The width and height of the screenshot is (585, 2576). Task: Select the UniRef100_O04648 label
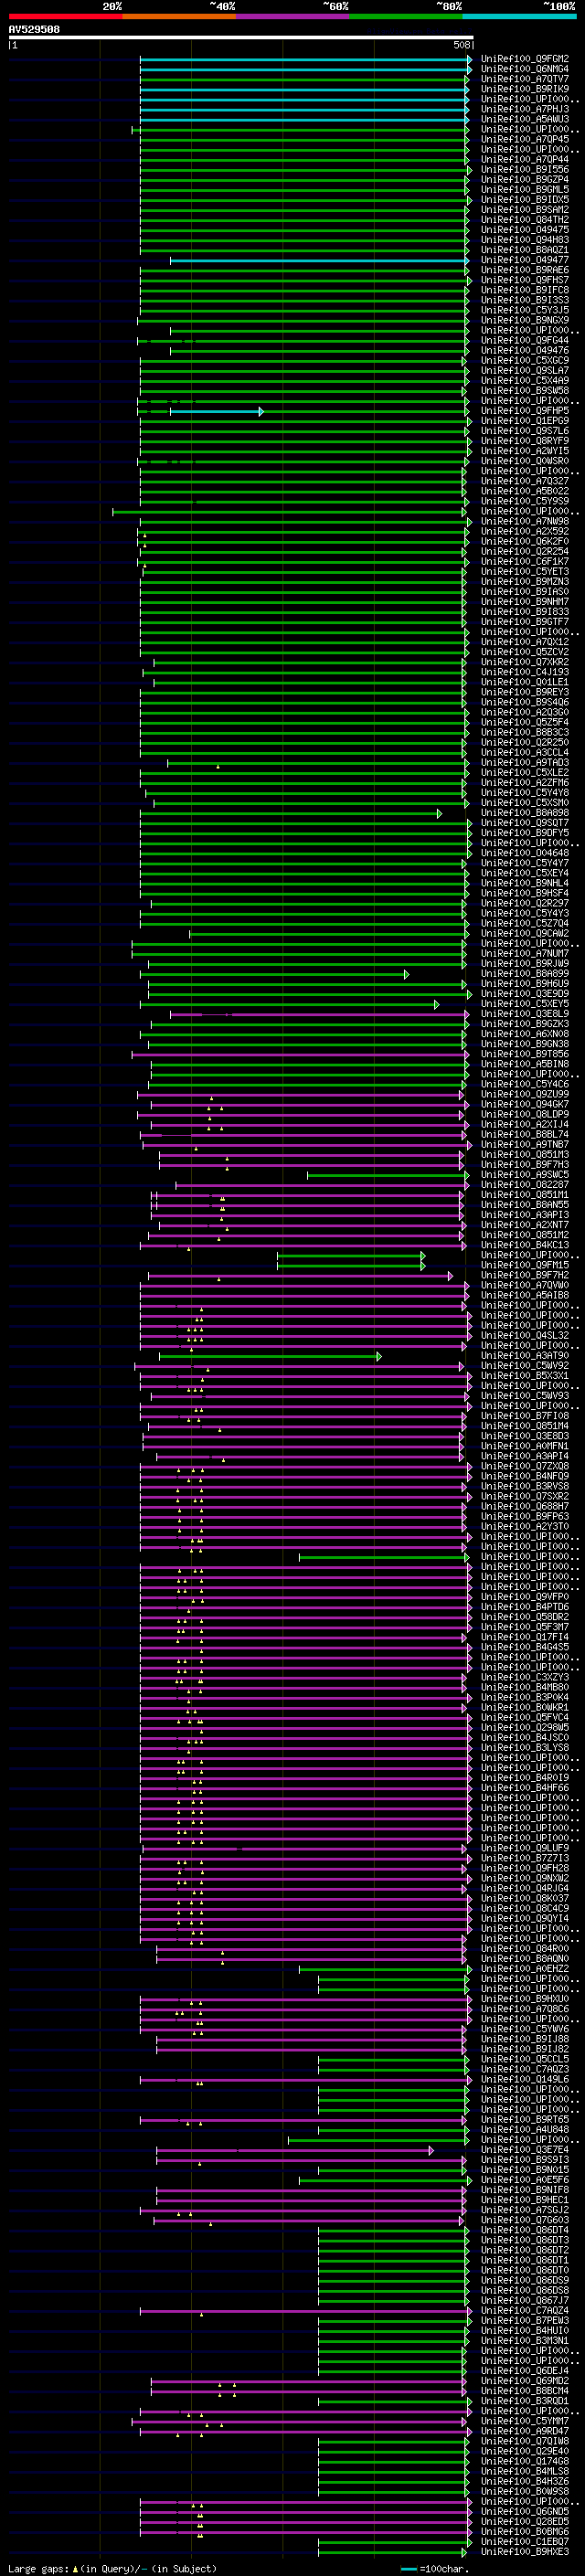coord(525,853)
